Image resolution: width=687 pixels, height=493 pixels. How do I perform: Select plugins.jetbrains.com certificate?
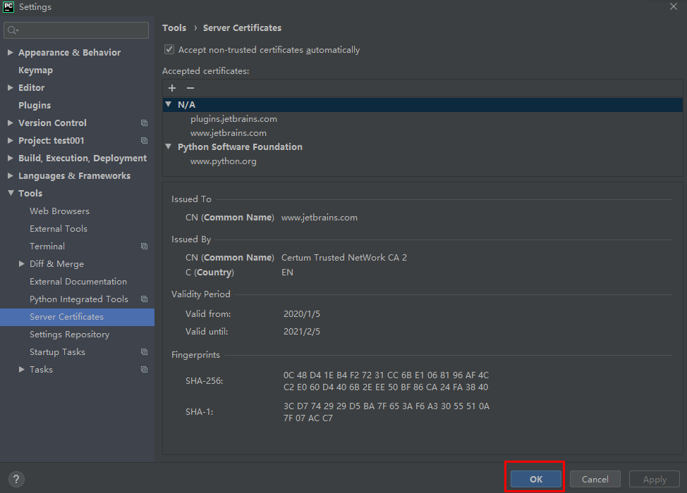[x=233, y=119]
